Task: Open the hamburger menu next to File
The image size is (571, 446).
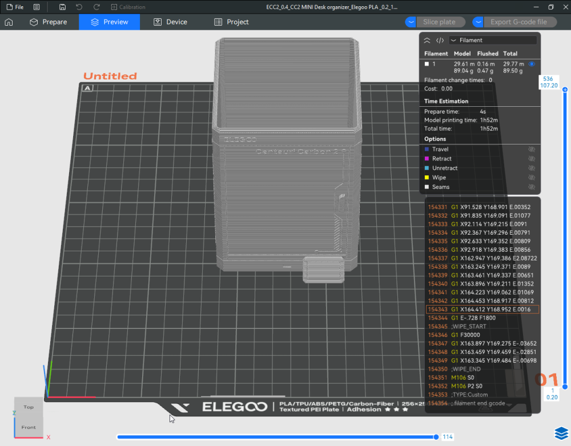Action: (x=37, y=7)
